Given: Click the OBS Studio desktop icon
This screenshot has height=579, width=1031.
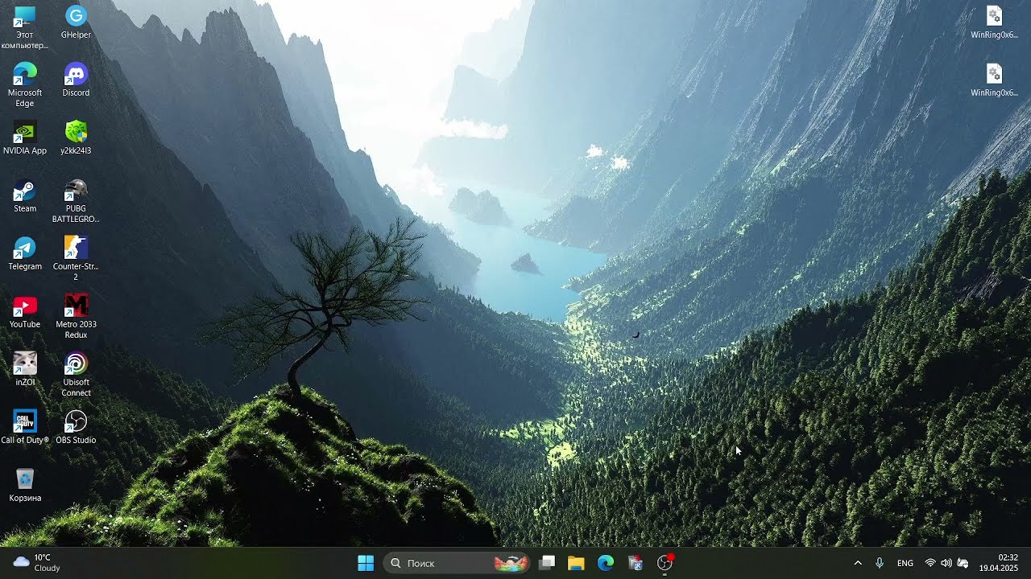Looking at the screenshot, I should tap(76, 427).
